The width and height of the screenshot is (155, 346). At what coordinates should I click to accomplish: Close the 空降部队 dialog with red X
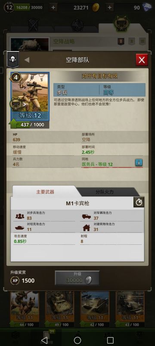coord(142,60)
